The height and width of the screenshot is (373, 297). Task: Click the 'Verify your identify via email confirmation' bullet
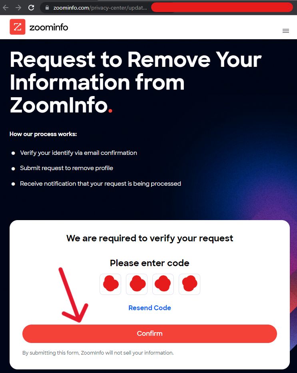(78, 153)
